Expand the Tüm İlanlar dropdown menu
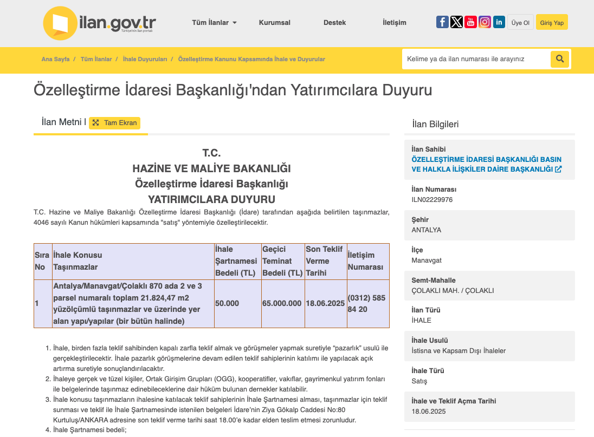594x437 pixels. (215, 23)
